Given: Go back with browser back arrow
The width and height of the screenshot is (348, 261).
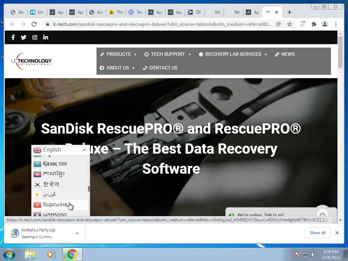Looking at the screenshot, I should [12, 24].
